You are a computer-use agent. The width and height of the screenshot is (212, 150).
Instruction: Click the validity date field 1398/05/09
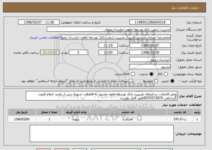coord(150,52)
